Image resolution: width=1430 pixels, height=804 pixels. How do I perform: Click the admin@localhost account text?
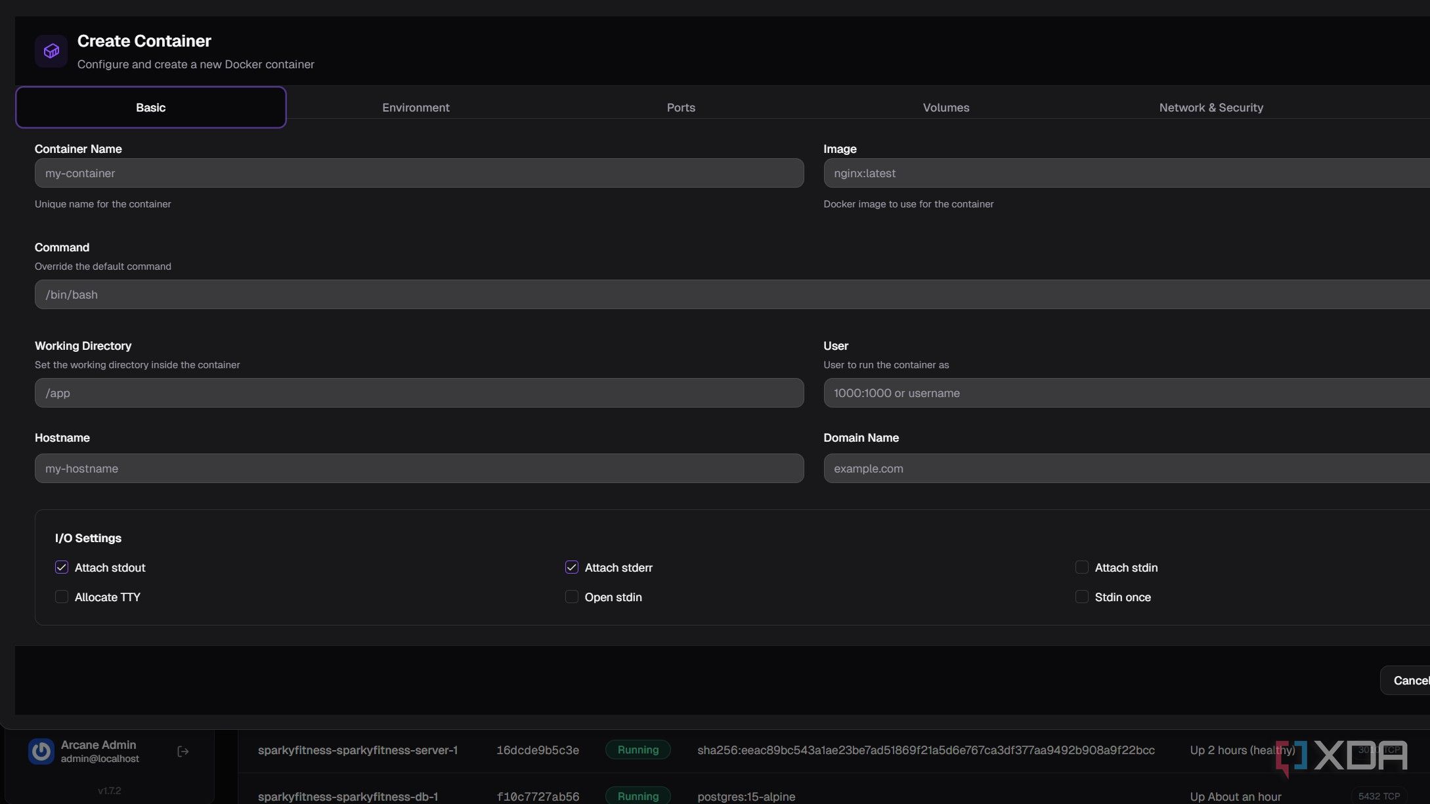coord(100,759)
